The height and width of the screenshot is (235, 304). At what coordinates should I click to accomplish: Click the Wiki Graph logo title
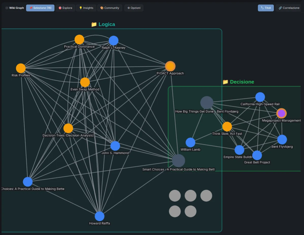click(x=14, y=8)
